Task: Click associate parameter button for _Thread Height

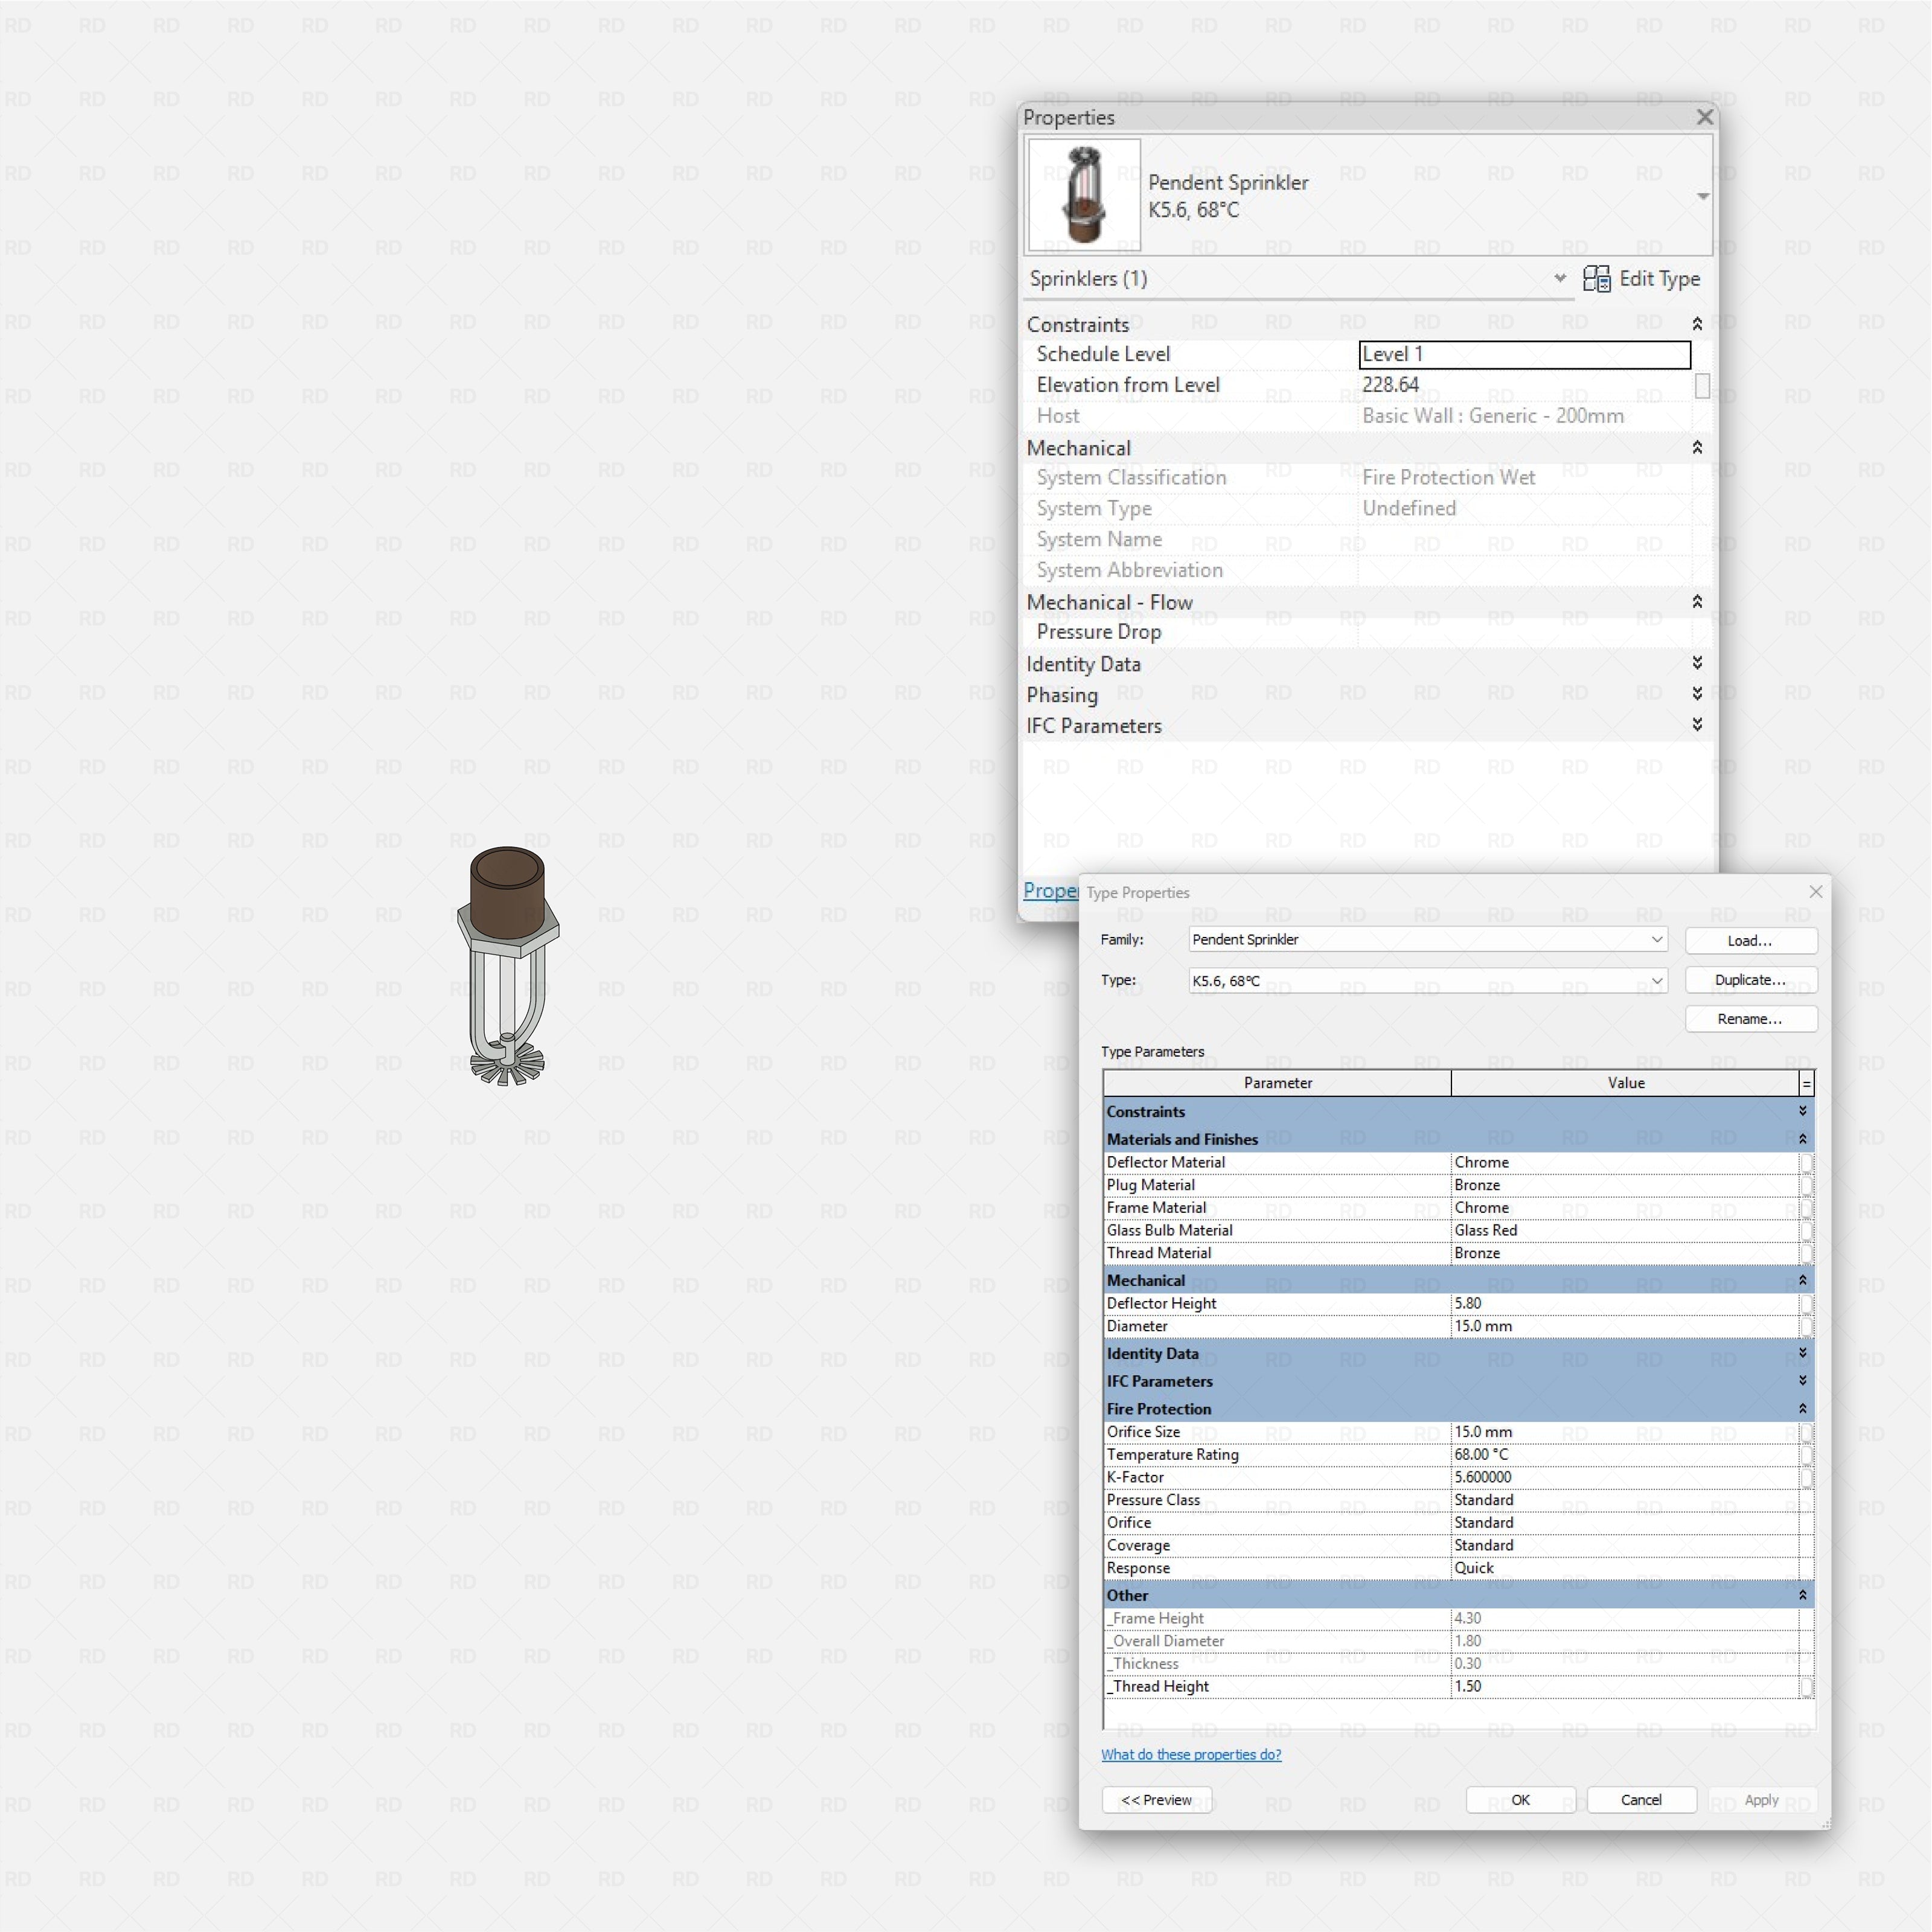Action: click(x=1806, y=1687)
